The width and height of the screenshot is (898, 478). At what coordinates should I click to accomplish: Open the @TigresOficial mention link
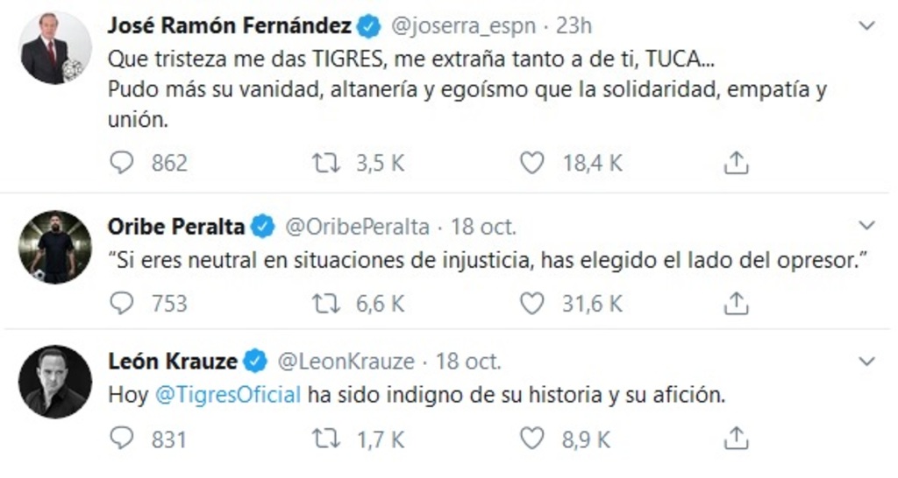228,395
